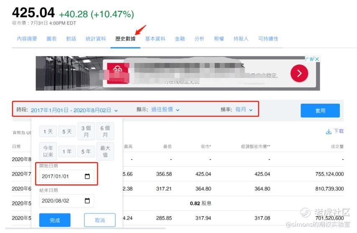
Task: Go to the 統計資料 tab
Action: (x=95, y=39)
